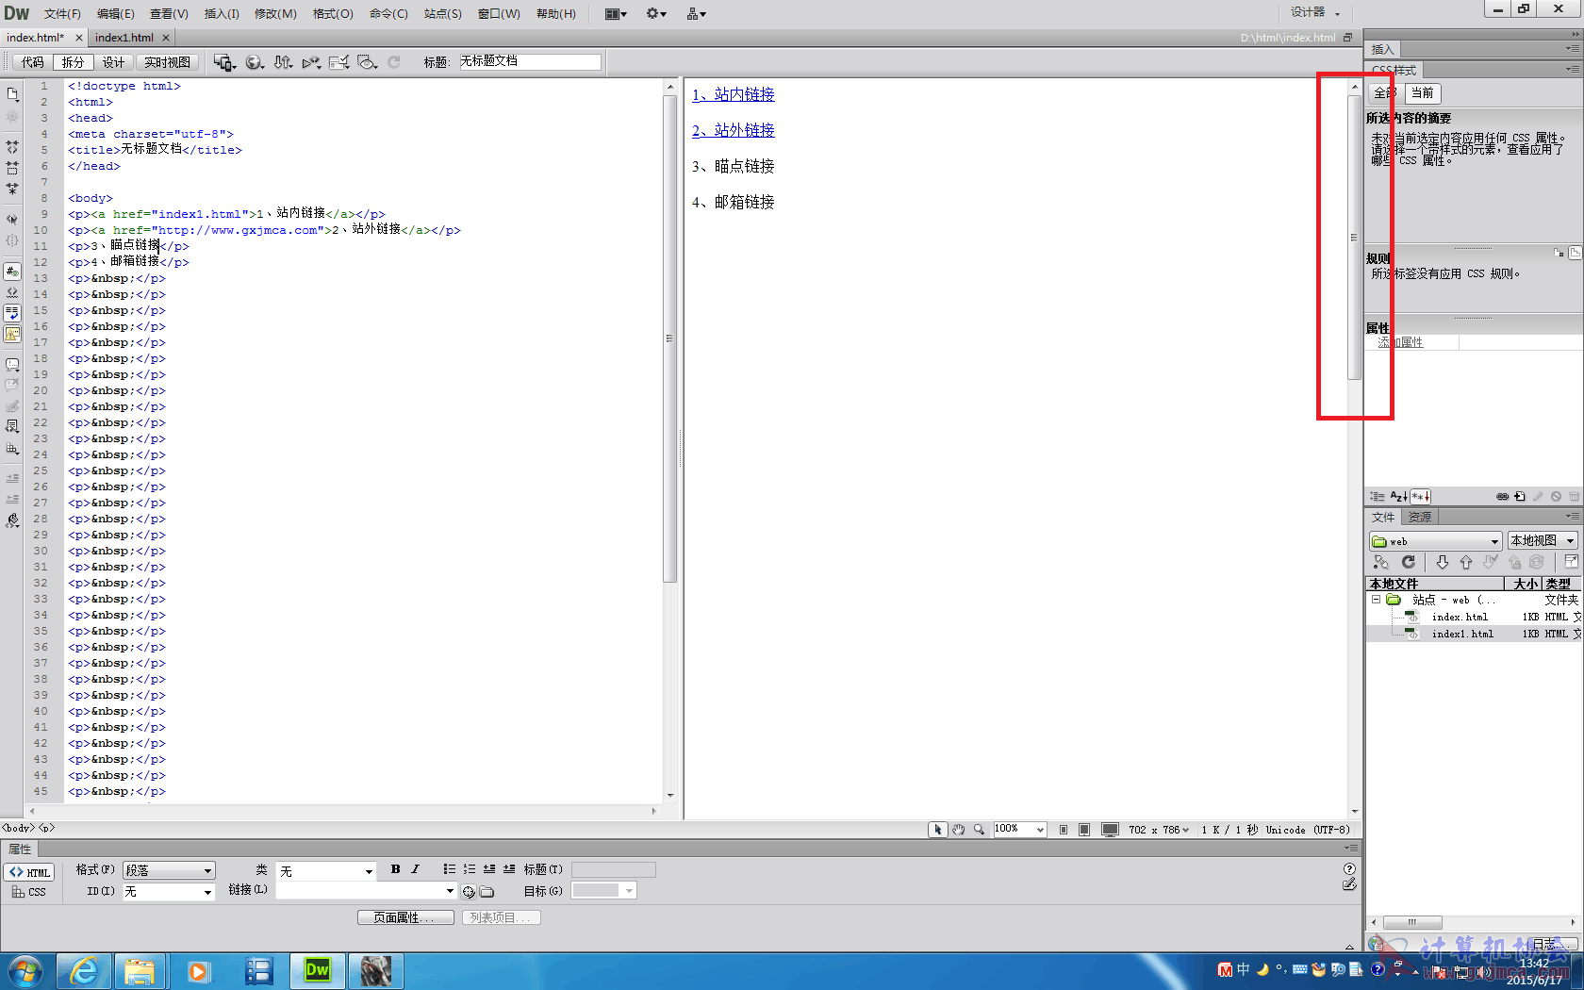
Task: Click the new CSS rule icon
Action: [1520, 497]
